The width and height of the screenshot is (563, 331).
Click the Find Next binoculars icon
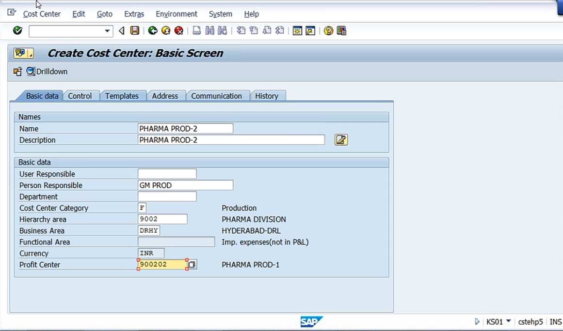pos(222,31)
